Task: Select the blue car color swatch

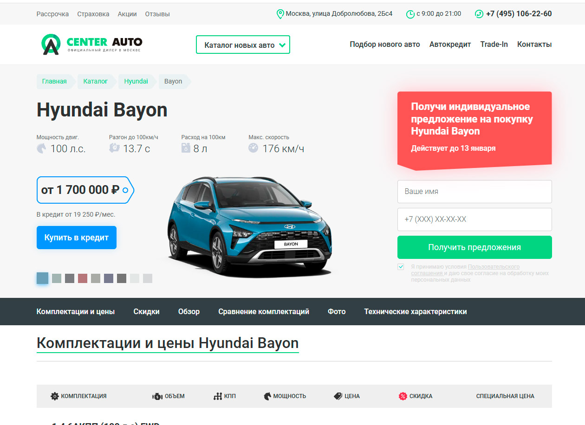Action: tap(42, 278)
